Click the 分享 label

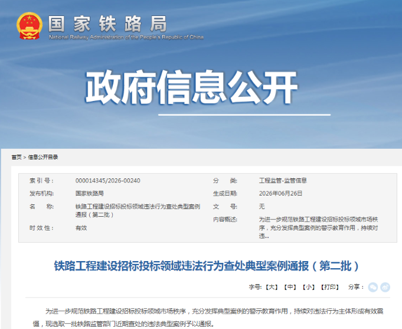pos(355,287)
